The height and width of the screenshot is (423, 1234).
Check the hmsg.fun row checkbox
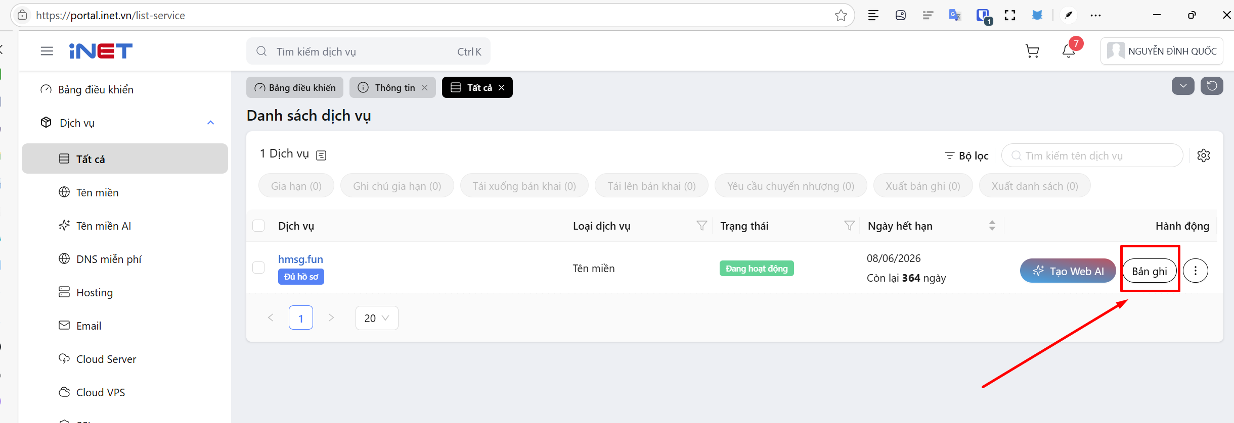[258, 268]
